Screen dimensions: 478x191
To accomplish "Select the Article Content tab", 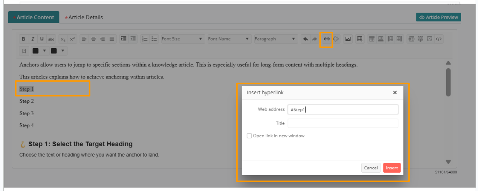I will (34, 17).
